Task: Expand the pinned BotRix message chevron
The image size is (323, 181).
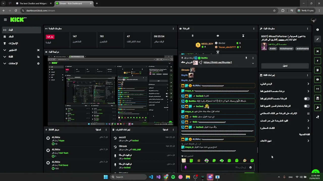Action: point(253,63)
